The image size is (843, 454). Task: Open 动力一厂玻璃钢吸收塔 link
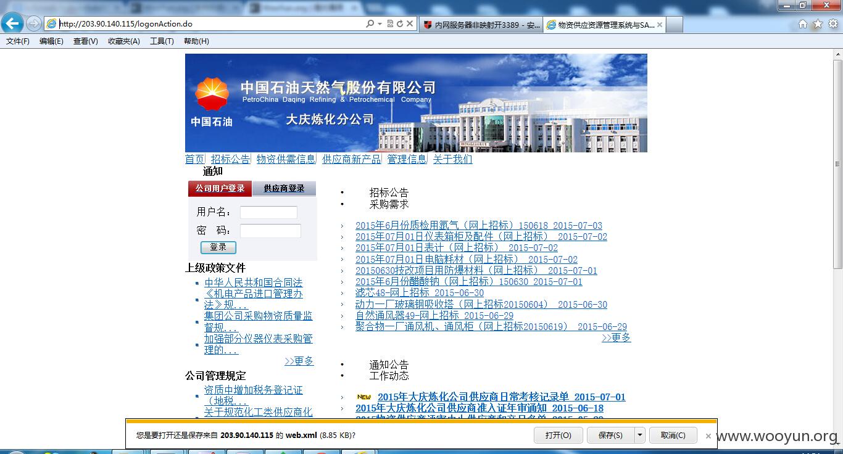pyautogui.click(x=481, y=305)
